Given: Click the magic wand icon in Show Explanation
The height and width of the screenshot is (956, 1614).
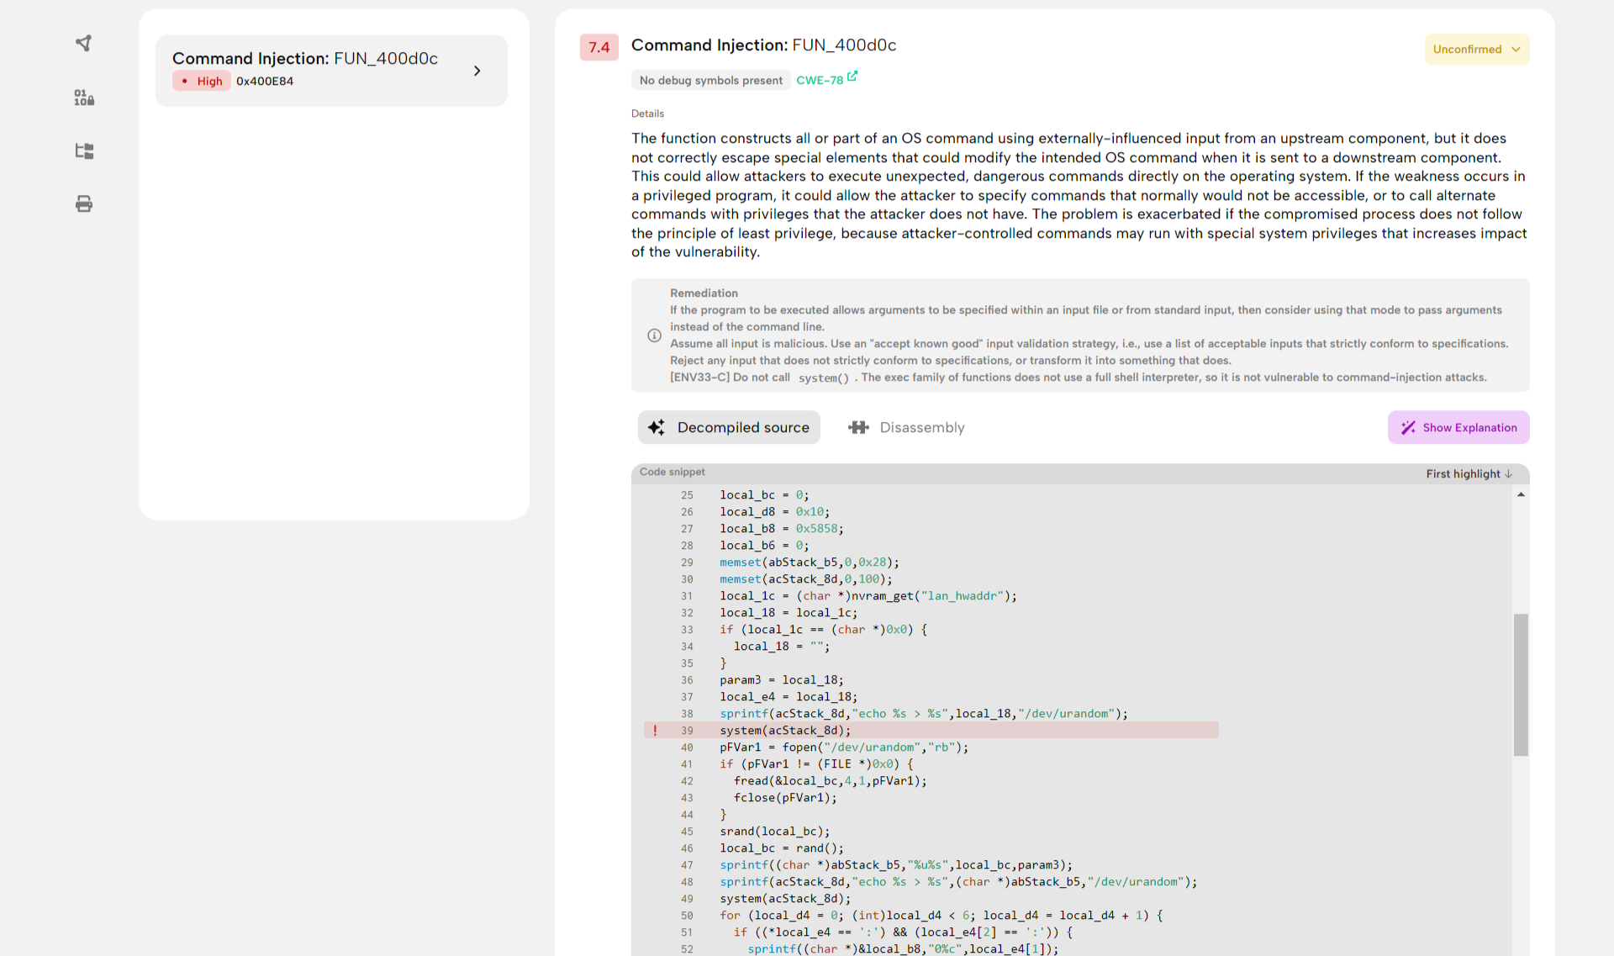Looking at the screenshot, I should 1408,427.
